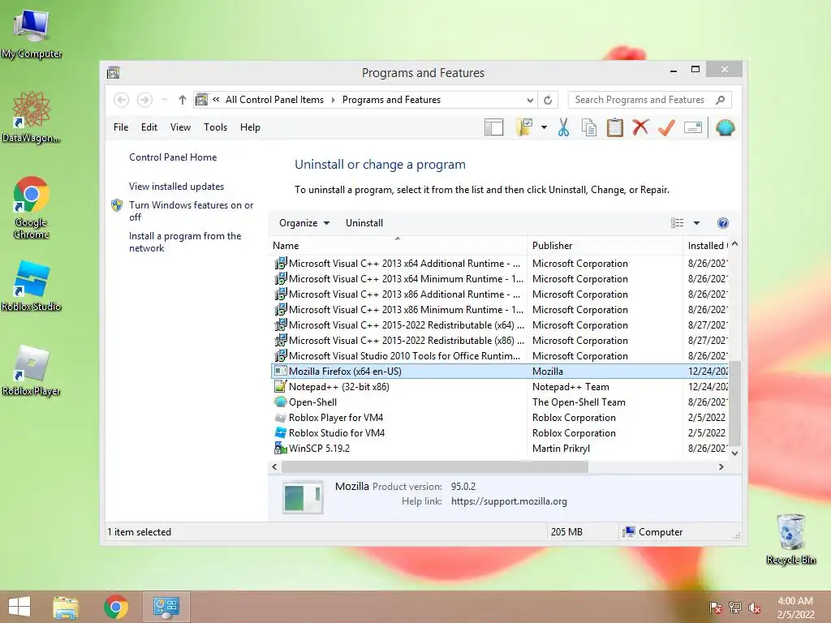Click the Action Center flag tray icon

click(x=715, y=608)
